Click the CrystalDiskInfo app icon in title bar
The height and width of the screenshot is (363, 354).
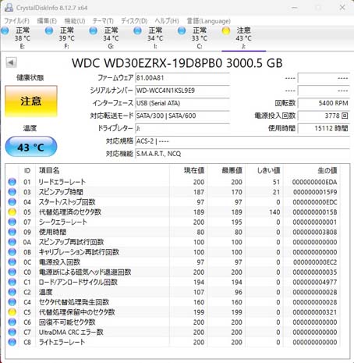tap(9, 8)
